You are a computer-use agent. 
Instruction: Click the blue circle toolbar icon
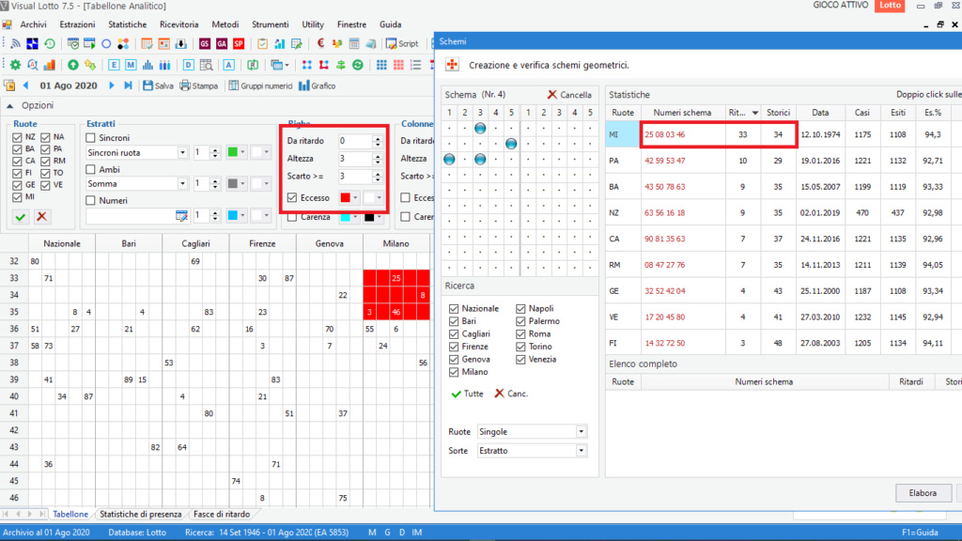(x=106, y=43)
